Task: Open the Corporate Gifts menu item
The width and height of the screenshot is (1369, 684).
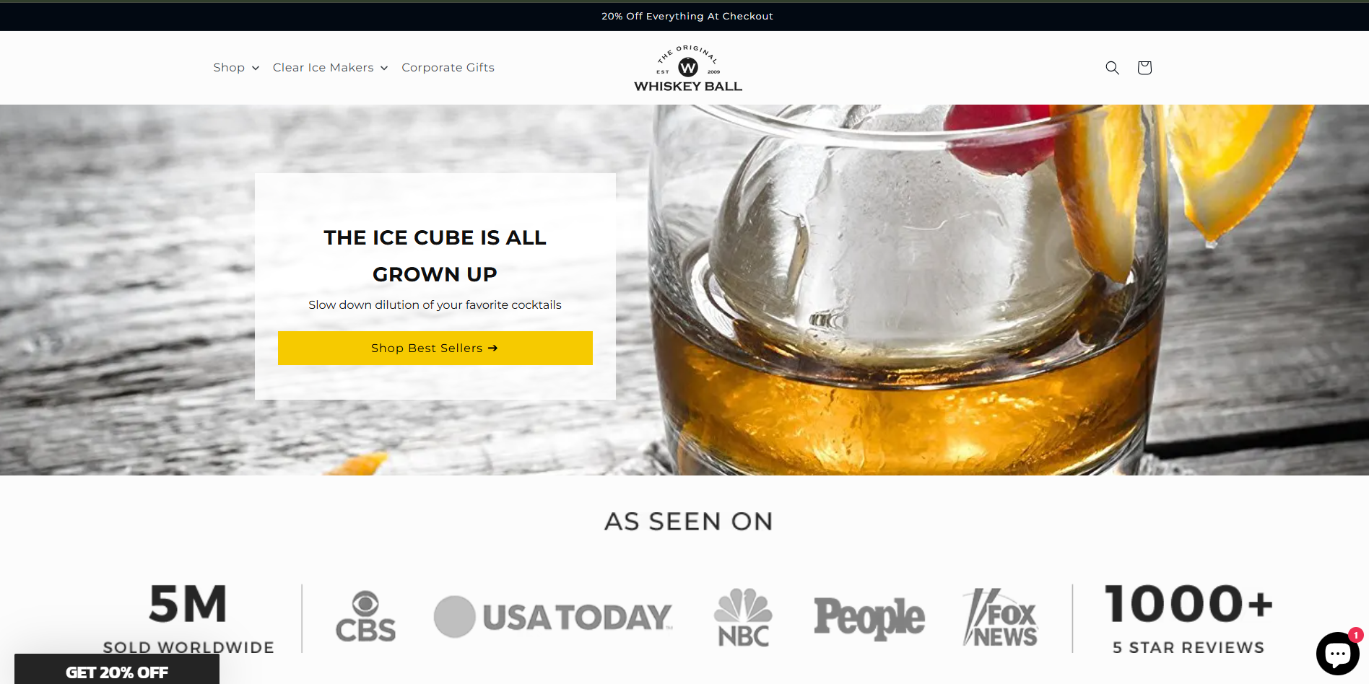Action: coord(448,68)
